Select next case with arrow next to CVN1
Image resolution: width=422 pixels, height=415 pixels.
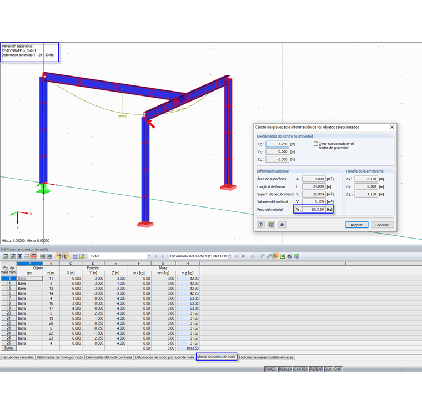coord(162,256)
